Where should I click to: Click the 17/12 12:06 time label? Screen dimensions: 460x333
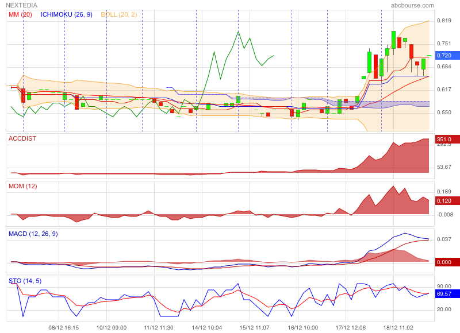(x=351, y=328)
